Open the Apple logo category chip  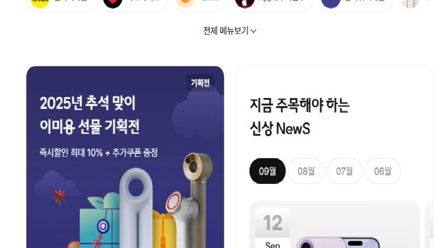coord(272,4)
